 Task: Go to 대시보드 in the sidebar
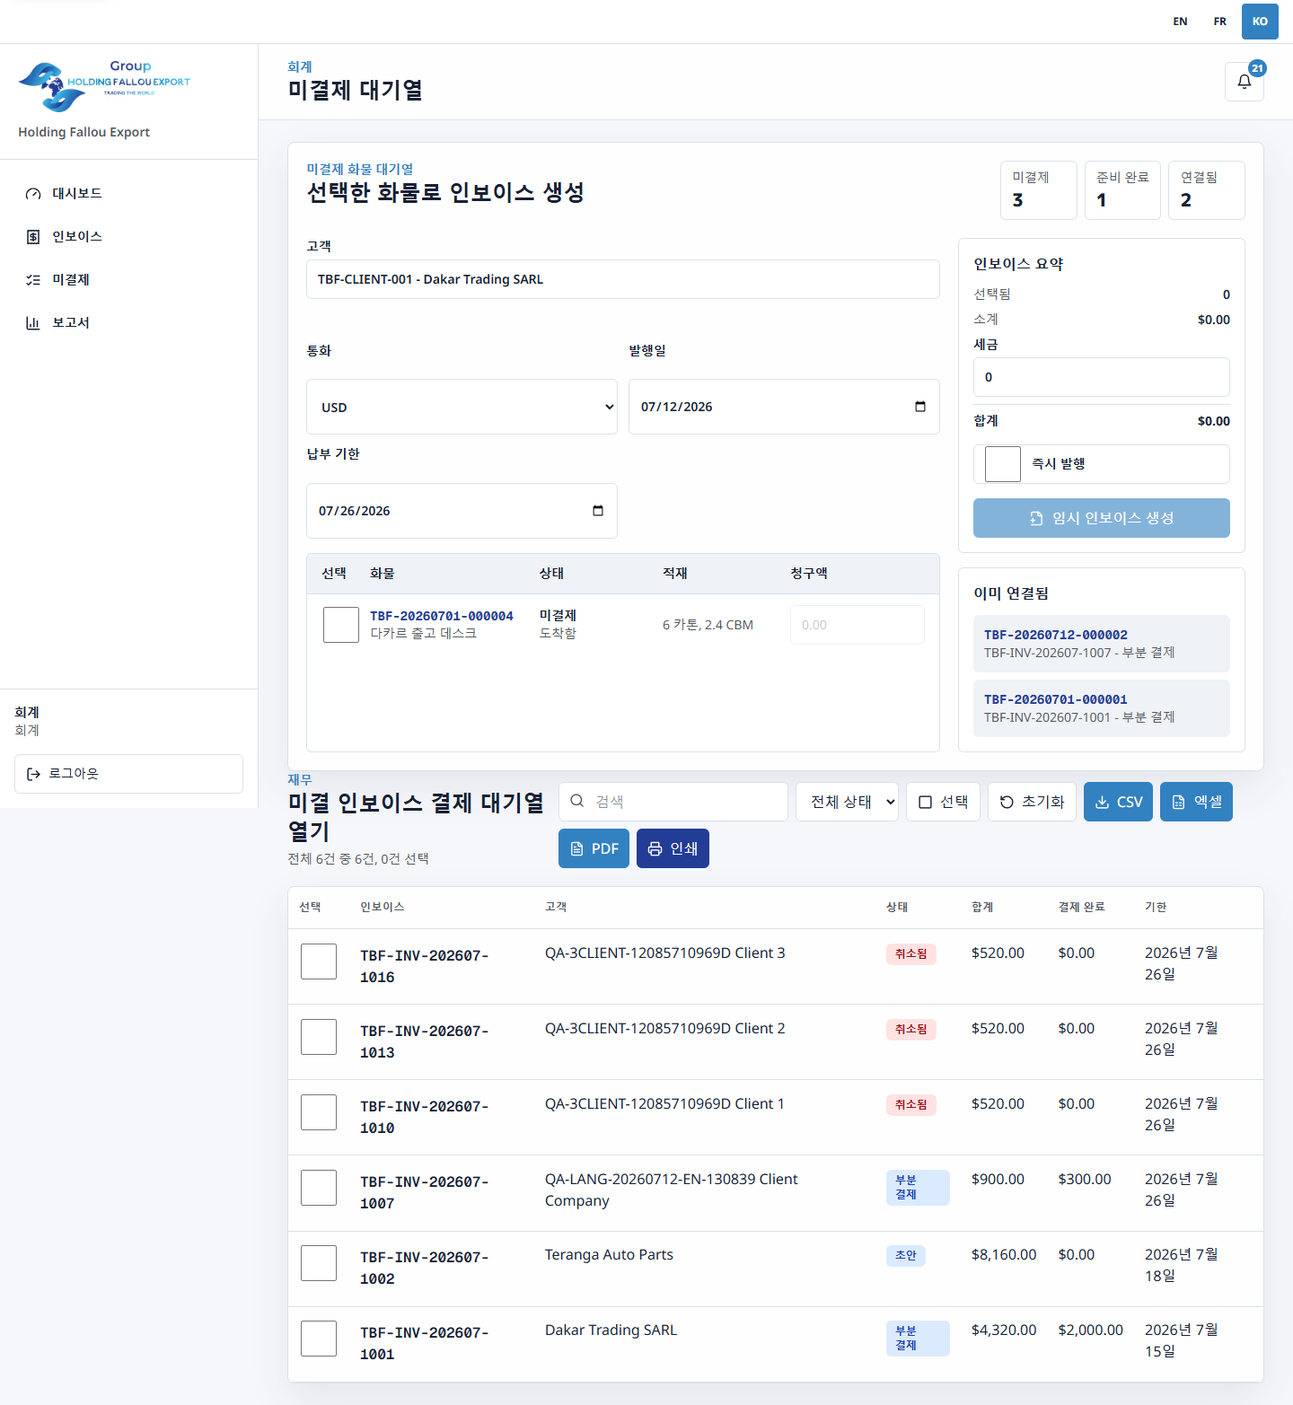point(129,194)
